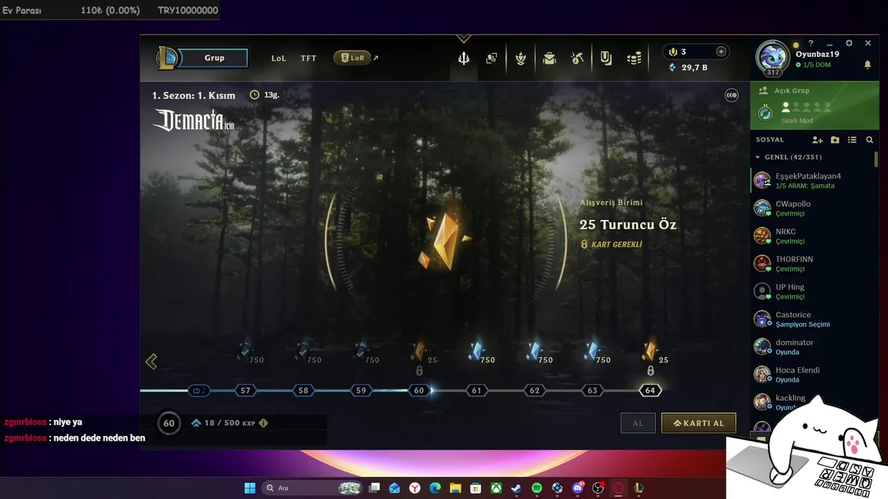Select level 64 pass marker
Viewport: 888px width, 499px height.
coord(650,390)
